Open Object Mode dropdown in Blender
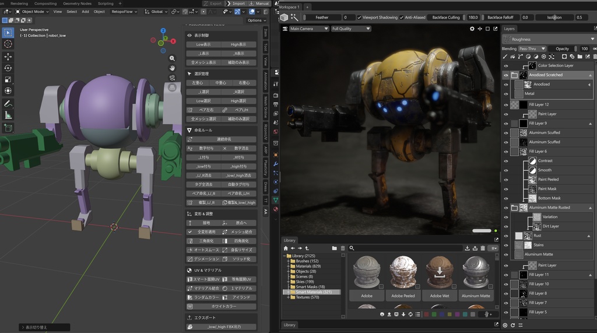 [32, 12]
